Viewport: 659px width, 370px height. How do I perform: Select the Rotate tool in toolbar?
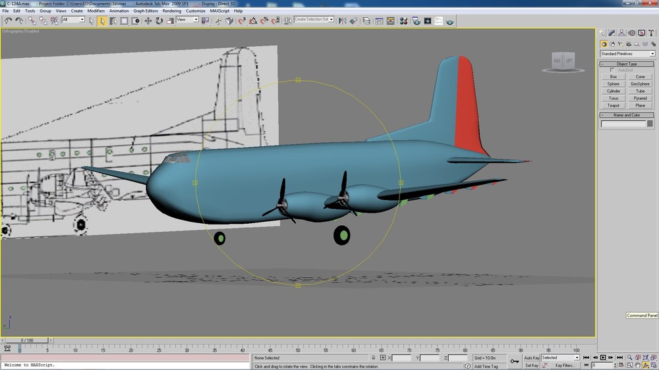point(159,20)
